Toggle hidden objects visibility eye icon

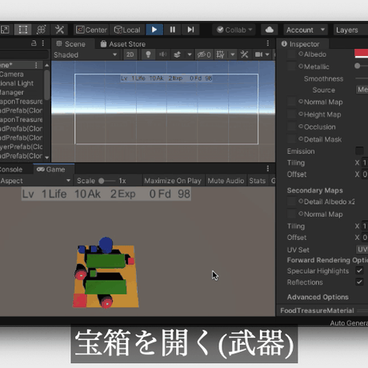pos(204,55)
